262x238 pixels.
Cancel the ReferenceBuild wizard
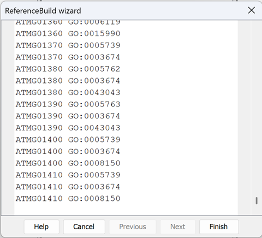pos(84,227)
